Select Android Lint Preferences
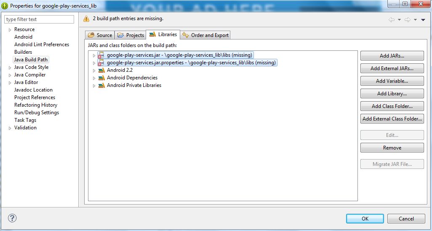432x231 pixels. coord(42,45)
